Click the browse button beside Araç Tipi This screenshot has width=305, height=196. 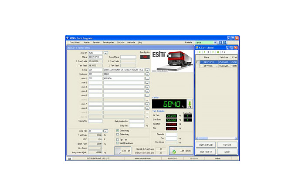coord(105,131)
